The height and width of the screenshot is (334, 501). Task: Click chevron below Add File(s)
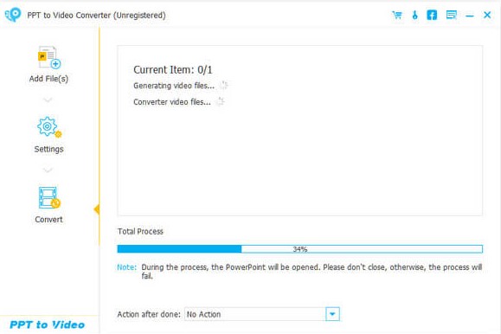pos(48,100)
